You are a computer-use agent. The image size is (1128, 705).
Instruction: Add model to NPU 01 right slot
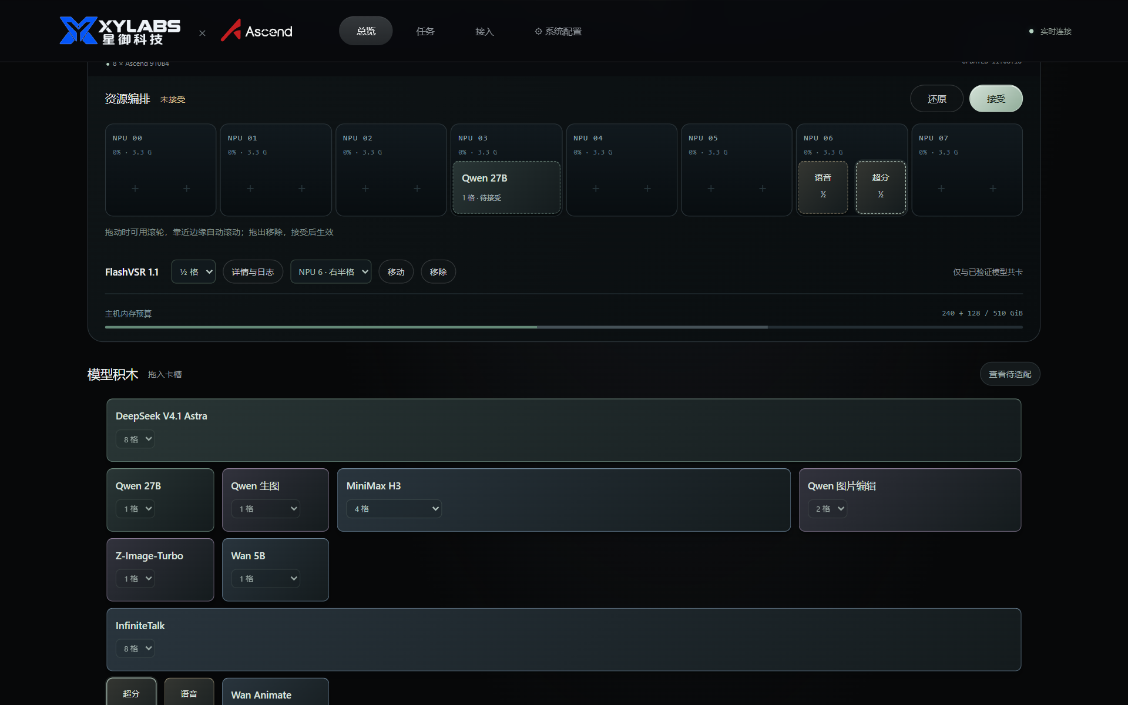301,189
